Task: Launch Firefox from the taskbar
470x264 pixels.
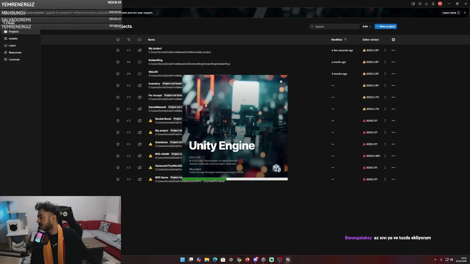Action: click(x=247, y=260)
